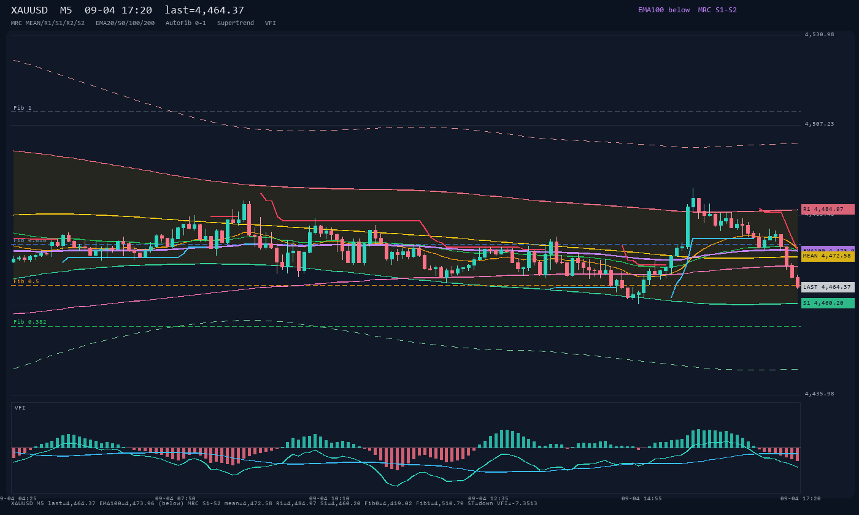859x515 pixels.
Task: Select the purple EMA100 price tag
Action: (x=828, y=250)
